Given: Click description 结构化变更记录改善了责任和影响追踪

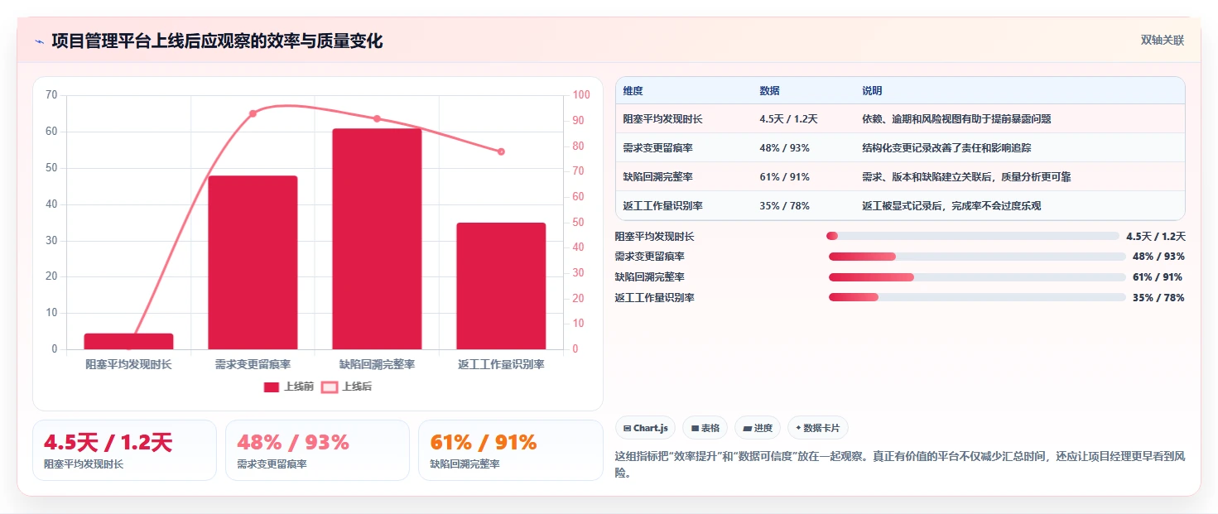Looking at the screenshot, I should click(x=948, y=148).
